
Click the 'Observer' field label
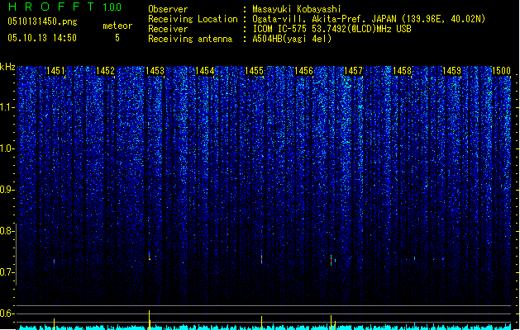coord(168,9)
